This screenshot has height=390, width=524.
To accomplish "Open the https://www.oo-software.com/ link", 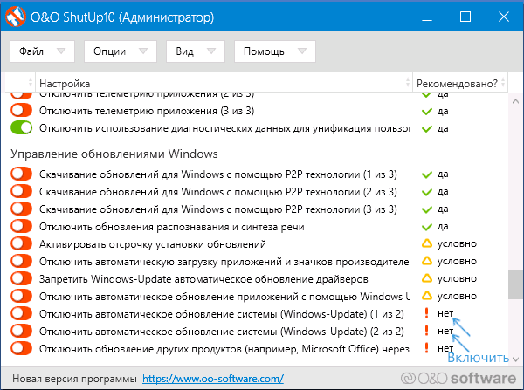I will [x=213, y=379].
